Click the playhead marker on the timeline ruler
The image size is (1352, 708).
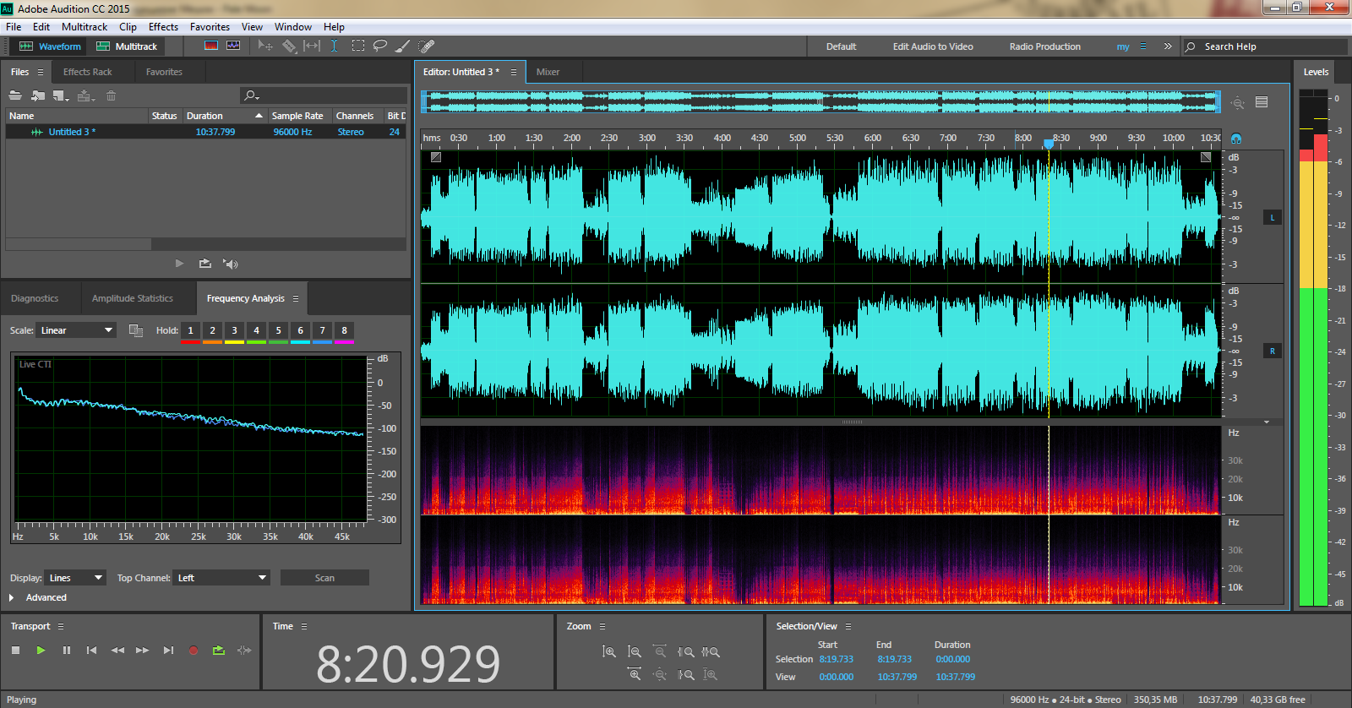click(1049, 144)
